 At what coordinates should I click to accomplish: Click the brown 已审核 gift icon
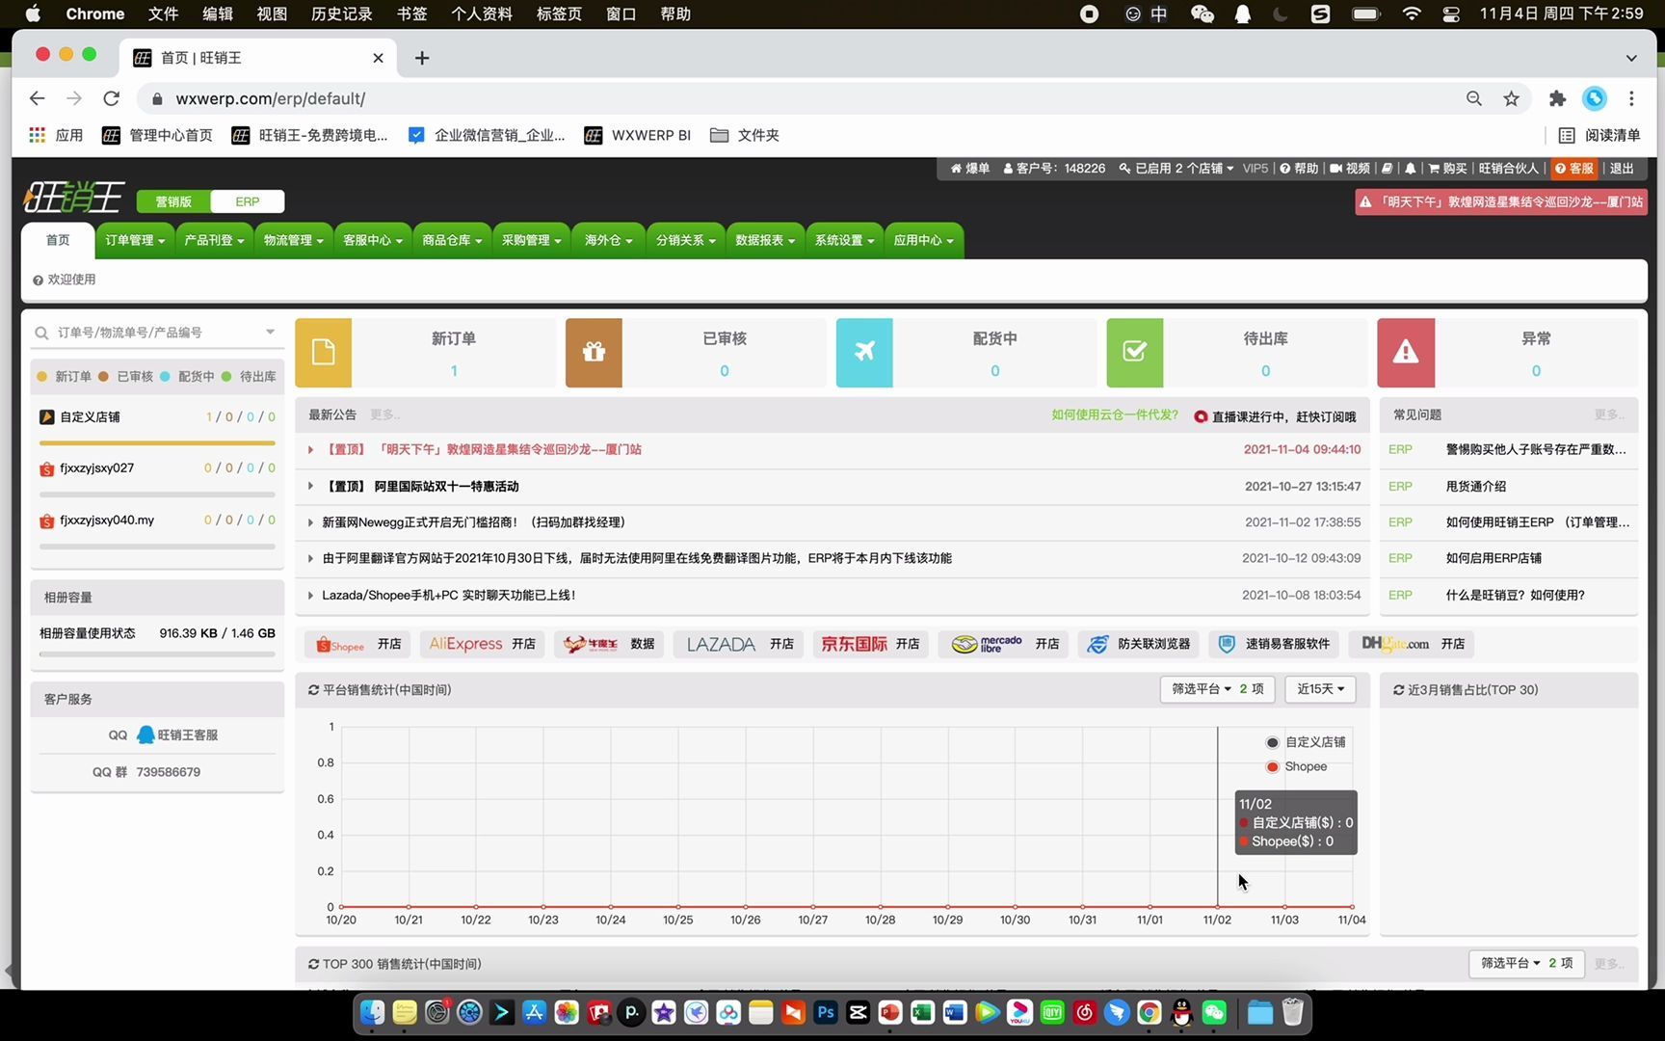(594, 353)
